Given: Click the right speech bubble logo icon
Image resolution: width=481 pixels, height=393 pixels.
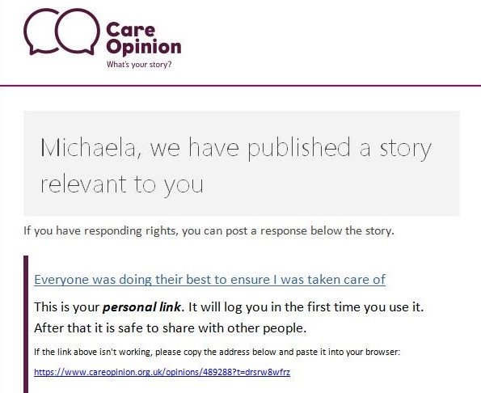Looking at the screenshot, I should pyautogui.click(x=78, y=32).
